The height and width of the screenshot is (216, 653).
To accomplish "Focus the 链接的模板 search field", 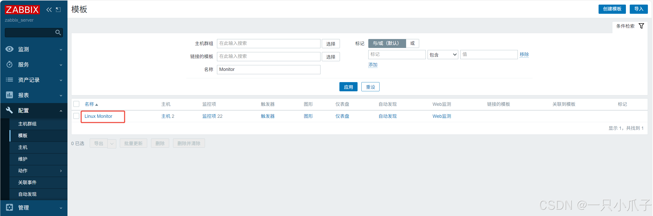I will 269,57.
